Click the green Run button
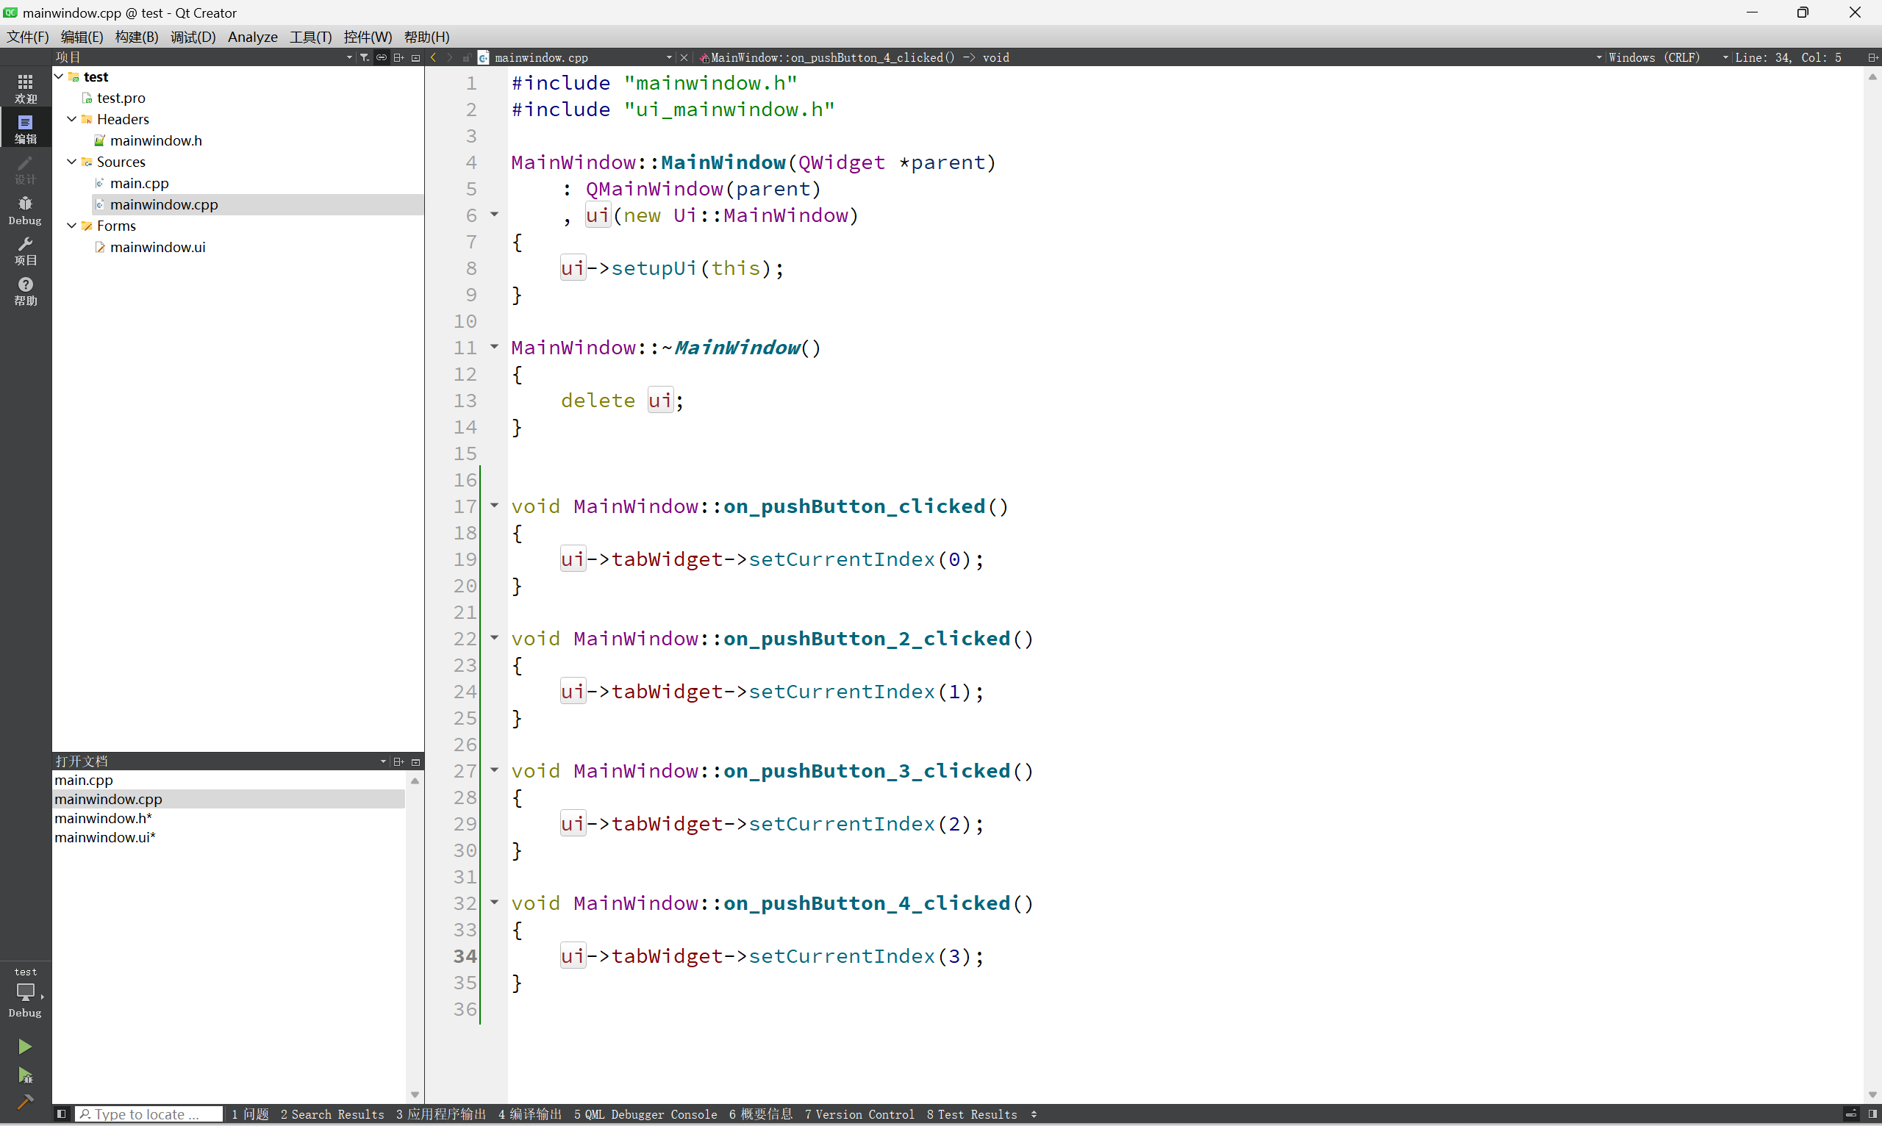Viewport: 1882px width, 1126px height. coord(24,1047)
